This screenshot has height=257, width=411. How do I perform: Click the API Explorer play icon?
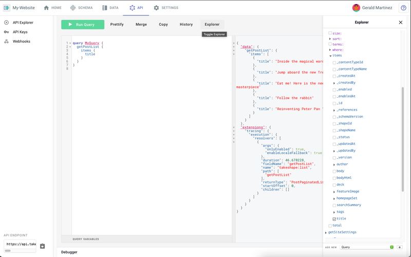tap(6, 23)
